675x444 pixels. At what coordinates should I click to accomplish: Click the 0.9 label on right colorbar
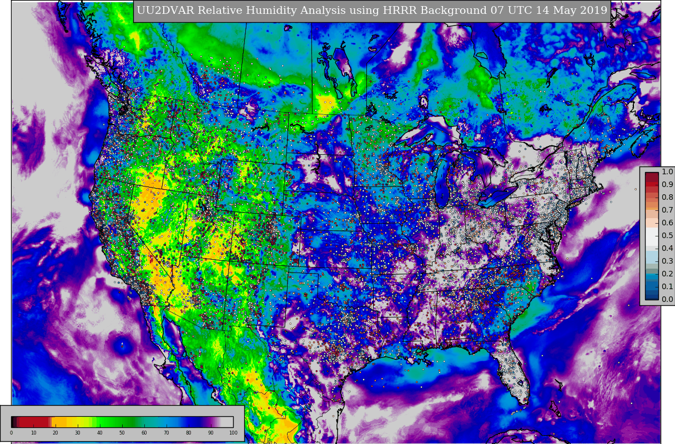pos(667,185)
